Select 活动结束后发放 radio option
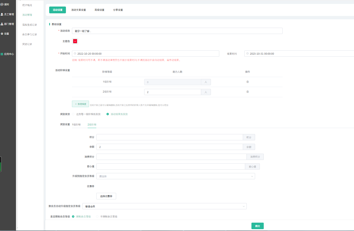354x231 pixels. point(108,114)
